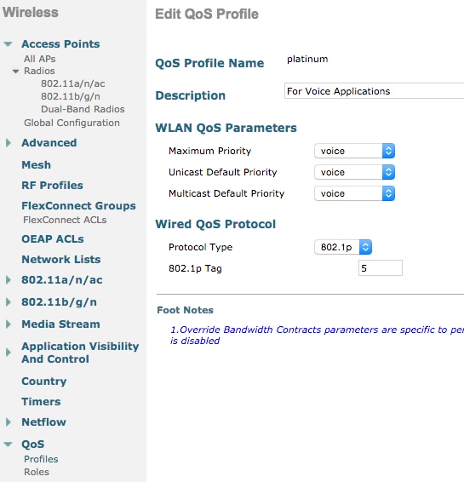Open Application Visibility And Control
This screenshot has height=482, width=464.
tap(80, 353)
